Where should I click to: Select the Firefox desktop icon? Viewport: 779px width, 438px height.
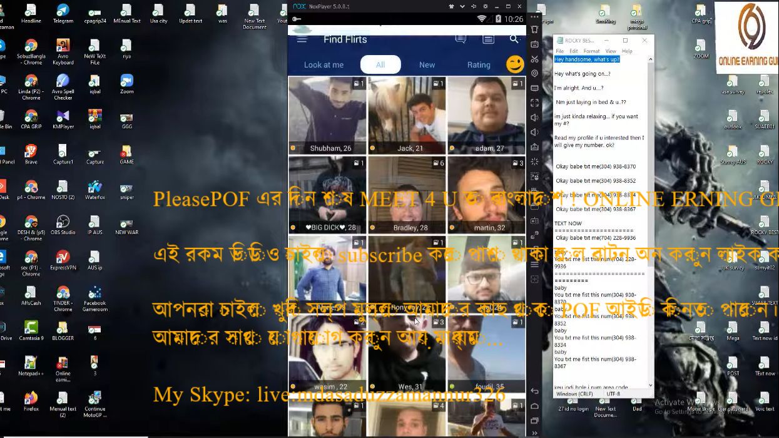[x=31, y=401]
